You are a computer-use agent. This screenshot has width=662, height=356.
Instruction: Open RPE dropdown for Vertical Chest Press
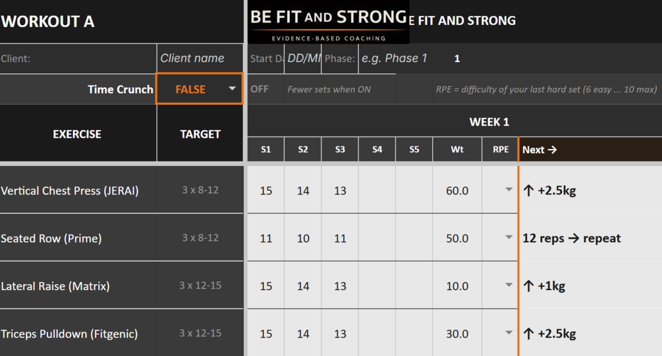(509, 191)
